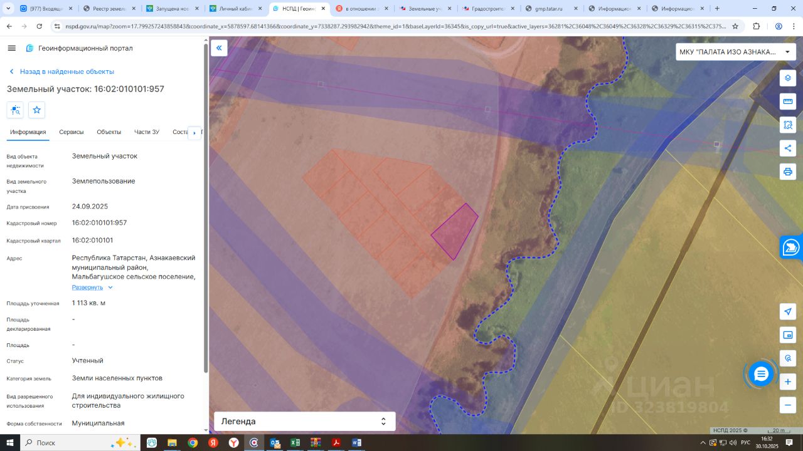Select the area value 1 113 кв. м

(88, 303)
